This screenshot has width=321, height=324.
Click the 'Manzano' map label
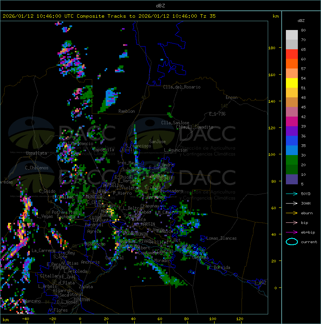point(32,301)
